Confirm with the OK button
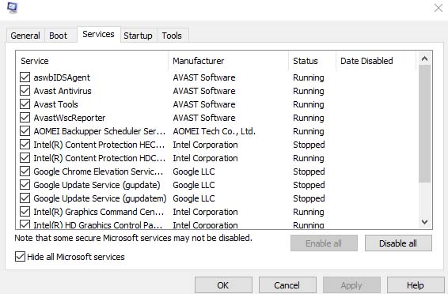The image size is (448, 294). [x=223, y=285]
